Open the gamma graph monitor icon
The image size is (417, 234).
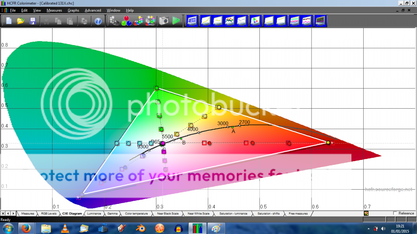(217, 21)
